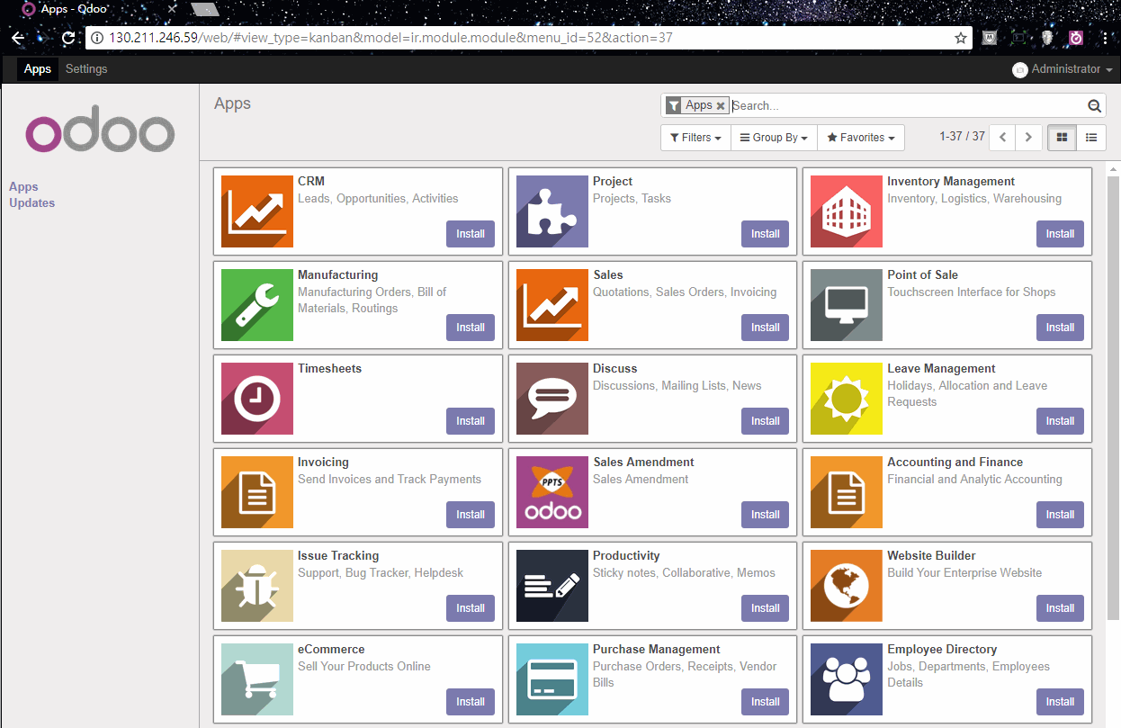Install the Employee Directory app

coord(1060,702)
